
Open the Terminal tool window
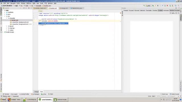6,94
